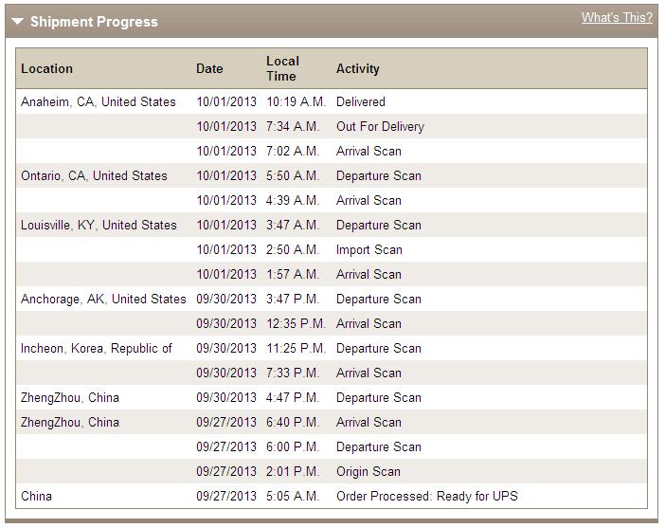
Task: Select Anaheim, CA, United States location
Action: tap(98, 101)
